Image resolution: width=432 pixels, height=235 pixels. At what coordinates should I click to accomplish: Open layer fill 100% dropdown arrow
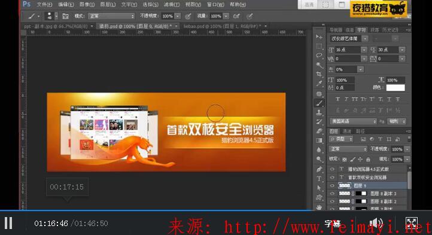click(407, 159)
